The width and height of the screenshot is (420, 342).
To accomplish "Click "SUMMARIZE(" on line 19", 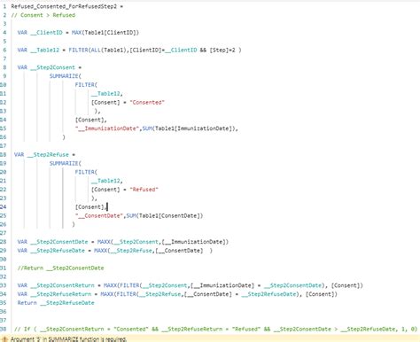I will (x=66, y=163).
